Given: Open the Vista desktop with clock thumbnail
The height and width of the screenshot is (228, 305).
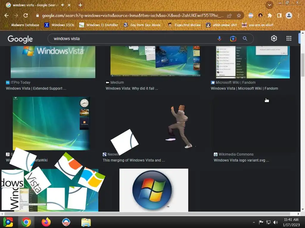Looking at the screenshot, I should 51,123.
